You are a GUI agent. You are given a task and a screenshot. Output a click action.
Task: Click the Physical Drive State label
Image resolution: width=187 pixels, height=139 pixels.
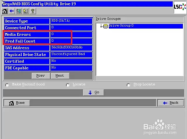pos(25,54)
